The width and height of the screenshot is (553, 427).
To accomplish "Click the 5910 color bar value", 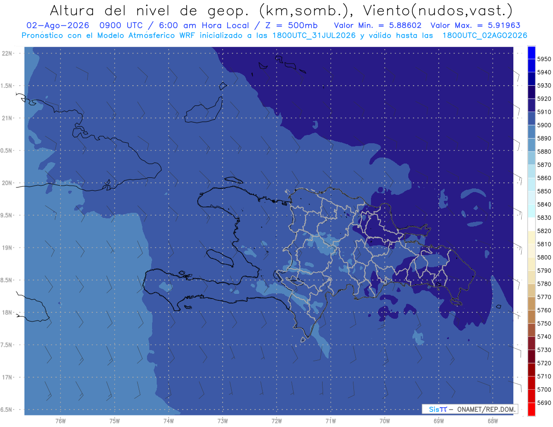I will 544,112.
